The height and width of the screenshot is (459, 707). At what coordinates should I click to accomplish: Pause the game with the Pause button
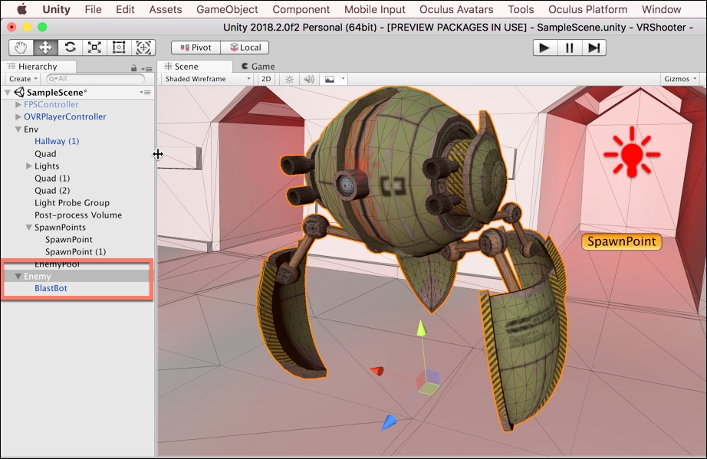pyautogui.click(x=570, y=48)
